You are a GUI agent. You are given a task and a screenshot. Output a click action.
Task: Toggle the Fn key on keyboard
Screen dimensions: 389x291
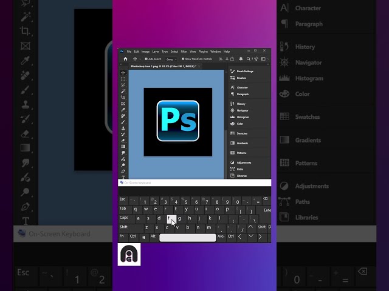[123, 237]
